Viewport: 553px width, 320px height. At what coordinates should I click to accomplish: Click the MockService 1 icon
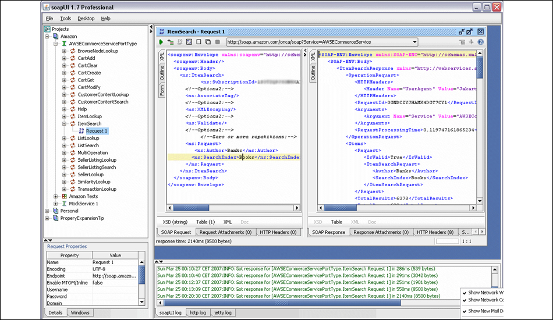[x=64, y=204]
